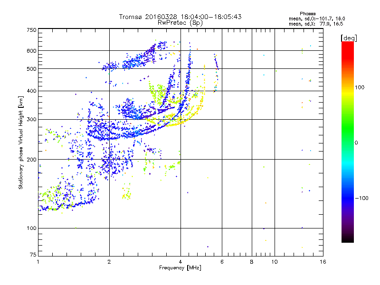Click the black bottom of the colorbar

pyautogui.click(x=348, y=239)
